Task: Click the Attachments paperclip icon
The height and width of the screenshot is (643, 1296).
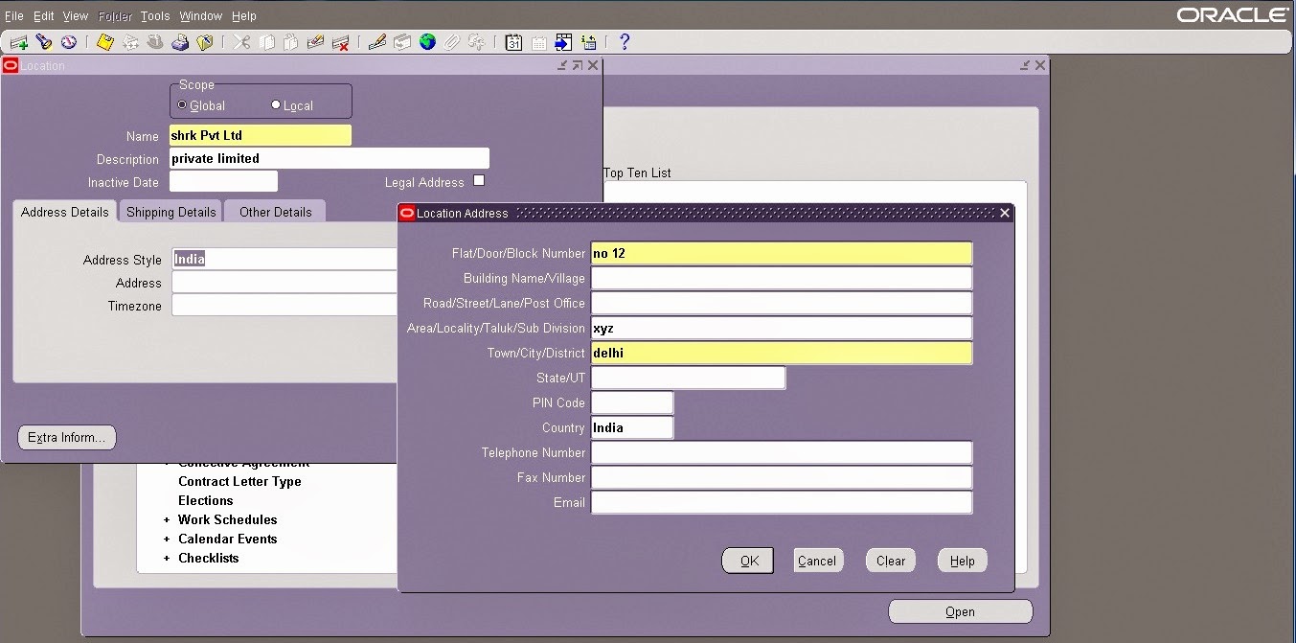Action: tap(451, 42)
